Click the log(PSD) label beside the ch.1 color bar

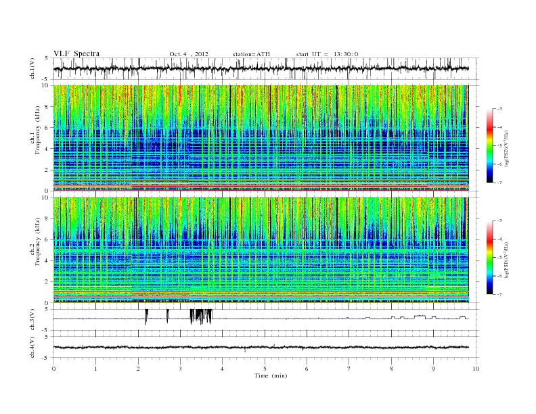pyautogui.click(x=506, y=147)
